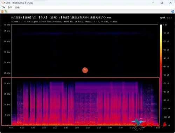Click the -50 dB scale label

pos(166,67)
